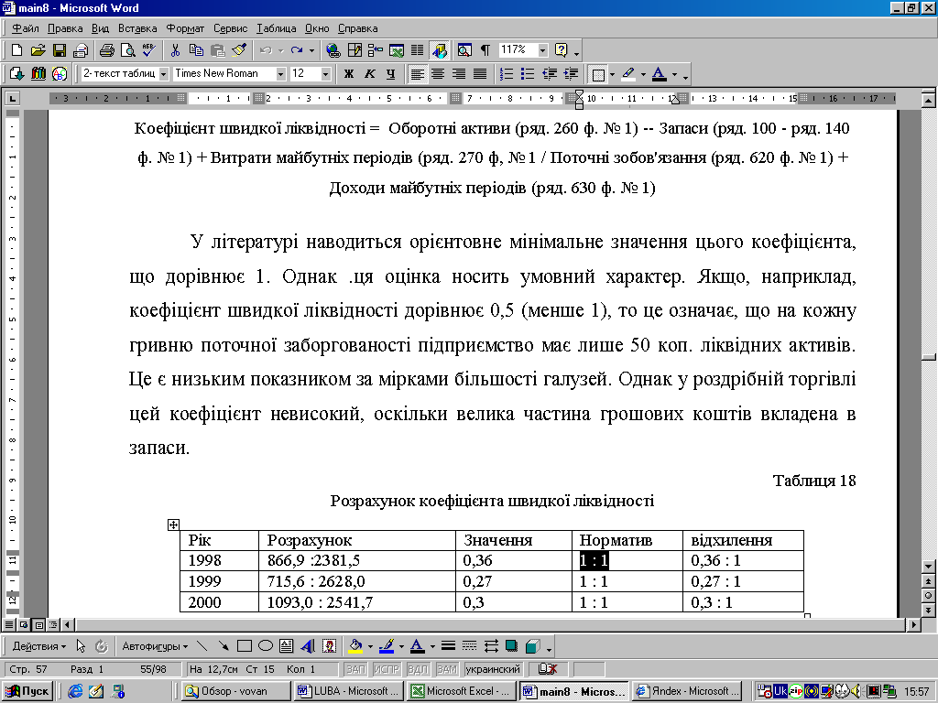Click the ИСПР status bar indicator
Viewport: 938px width, 703px height.
click(387, 669)
